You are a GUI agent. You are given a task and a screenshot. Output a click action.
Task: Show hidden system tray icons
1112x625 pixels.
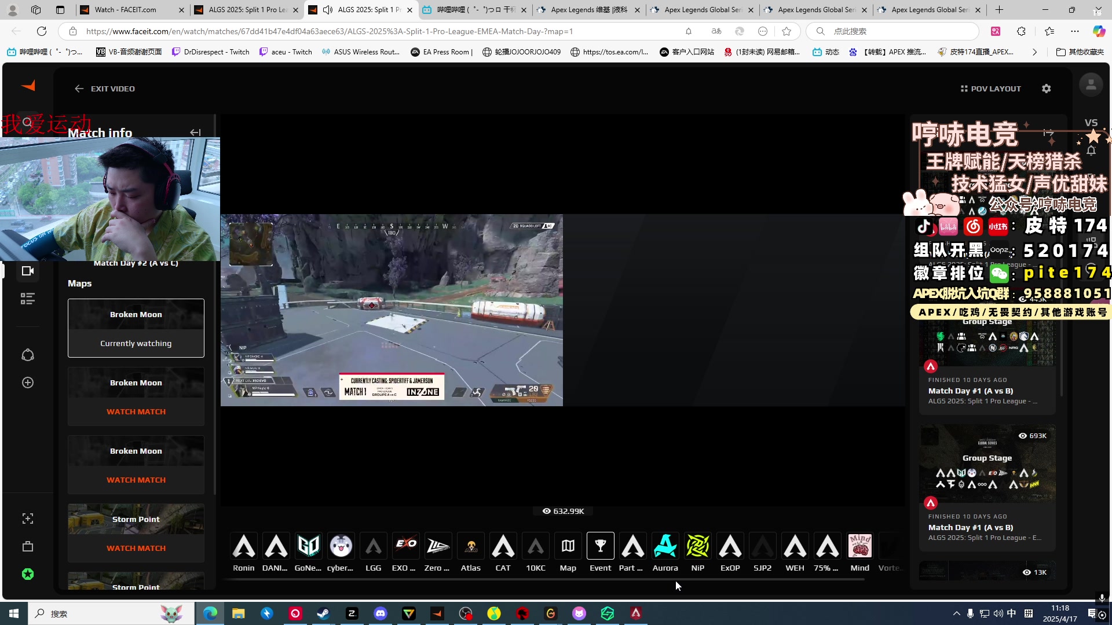pyautogui.click(x=956, y=613)
